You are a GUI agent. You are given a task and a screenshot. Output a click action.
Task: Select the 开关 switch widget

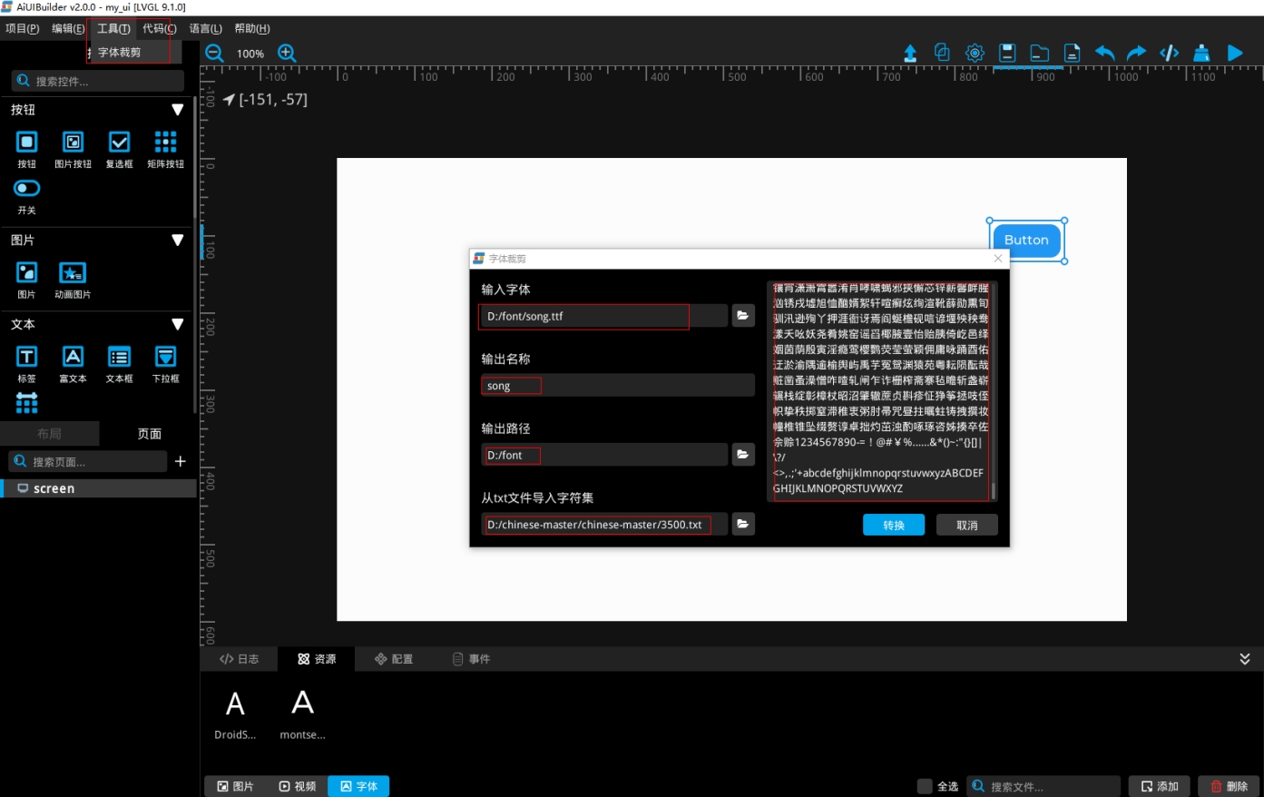click(27, 195)
